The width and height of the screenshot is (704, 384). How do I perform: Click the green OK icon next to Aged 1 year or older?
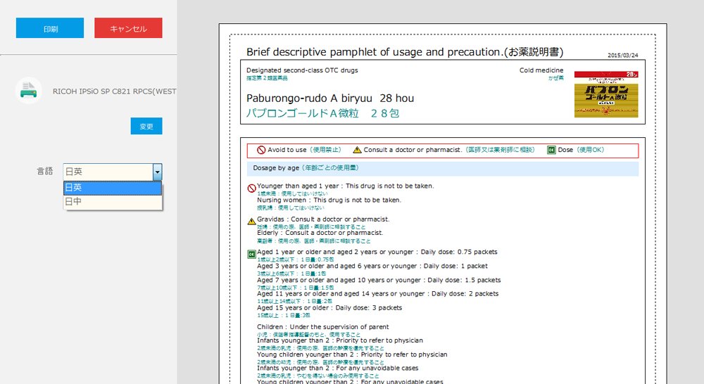point(252,255)
